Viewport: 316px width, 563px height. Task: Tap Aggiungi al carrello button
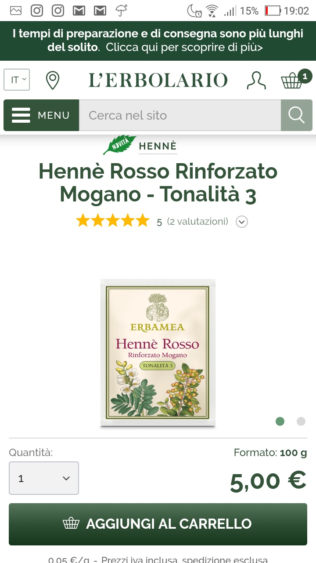(158, 524)
